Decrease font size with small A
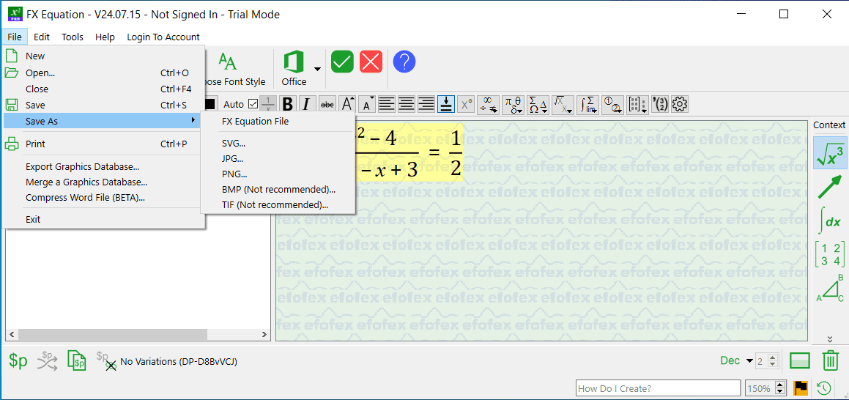 (368, 104)
